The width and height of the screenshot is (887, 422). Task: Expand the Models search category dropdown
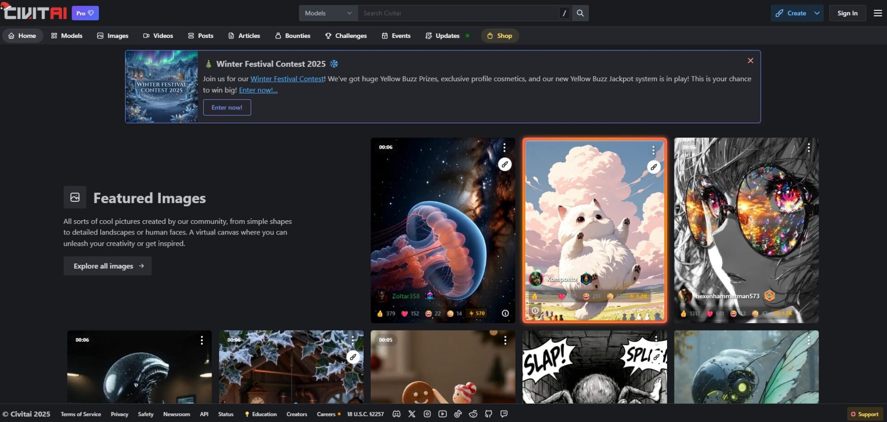click(x=328, y=13)
